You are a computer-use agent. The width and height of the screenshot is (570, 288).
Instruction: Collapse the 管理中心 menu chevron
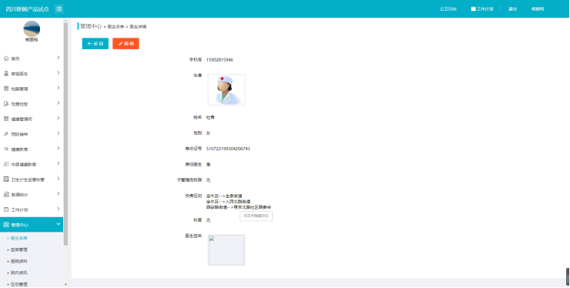point(59,224)
